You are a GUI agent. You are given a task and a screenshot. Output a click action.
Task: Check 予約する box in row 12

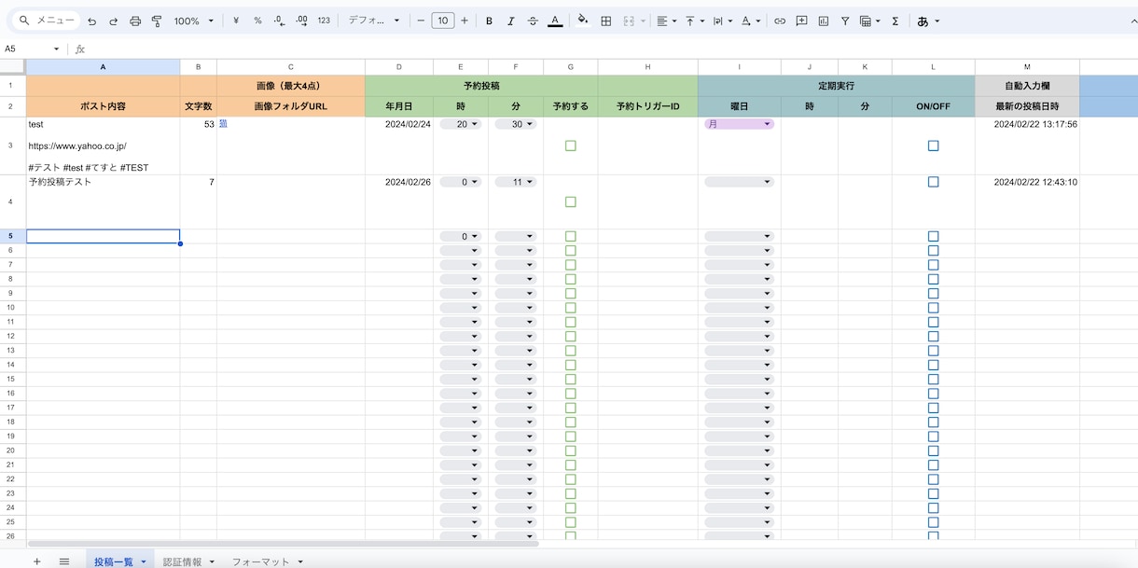pyautogui.click(x=571, y=337)
